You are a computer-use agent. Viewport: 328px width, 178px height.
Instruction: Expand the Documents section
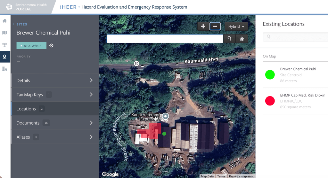(x=55, y=123)
